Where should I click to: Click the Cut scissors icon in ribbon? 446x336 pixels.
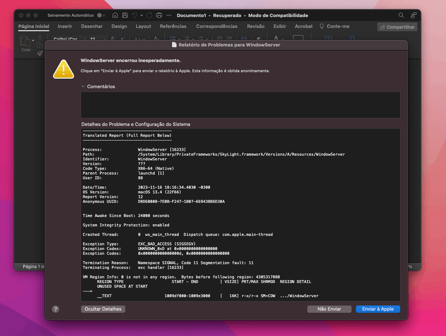point(40,38)
